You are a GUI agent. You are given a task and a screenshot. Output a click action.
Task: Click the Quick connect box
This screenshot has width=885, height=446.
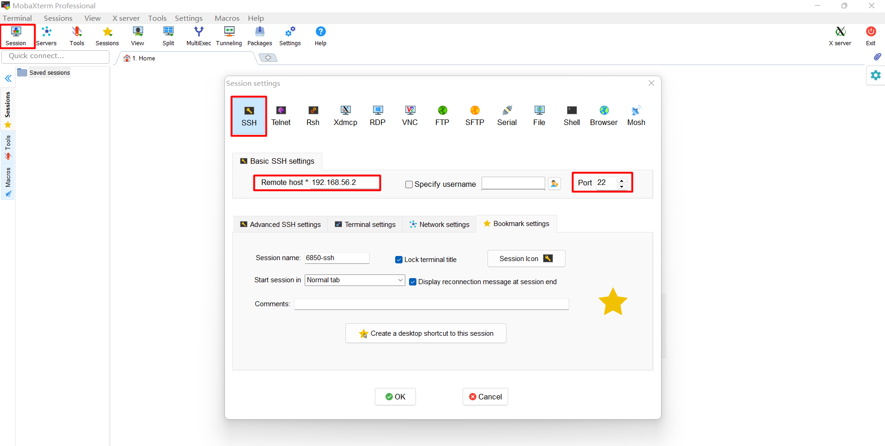pos(55,56)
